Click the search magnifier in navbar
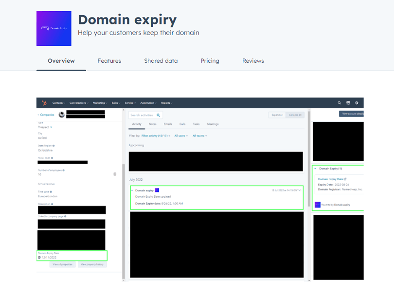 tap(339, 103)
